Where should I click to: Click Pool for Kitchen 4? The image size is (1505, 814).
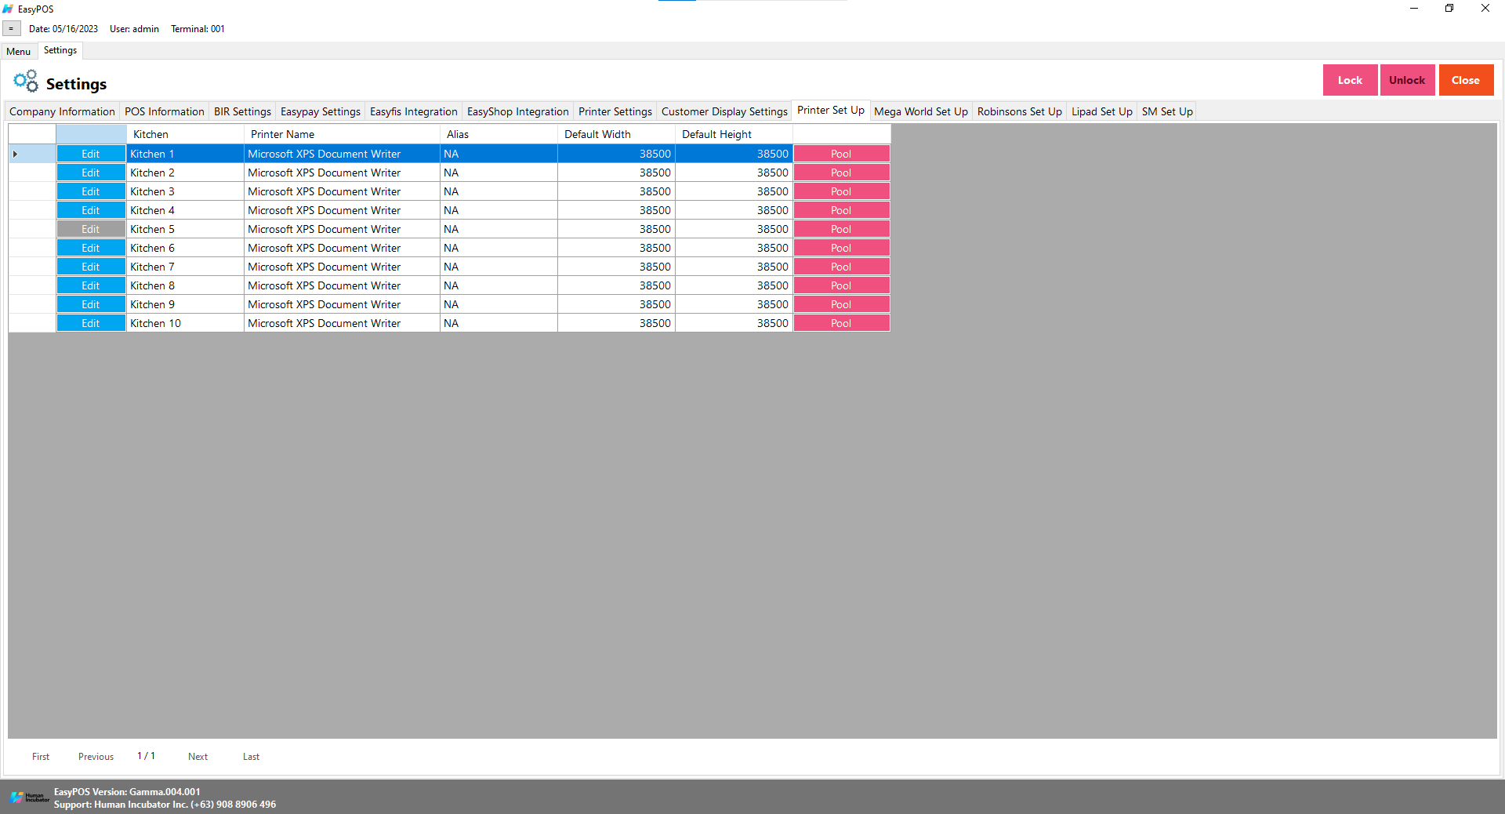841,210
